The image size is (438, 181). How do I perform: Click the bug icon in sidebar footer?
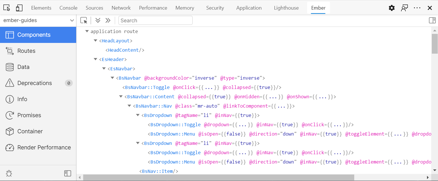tap(9, 173)
